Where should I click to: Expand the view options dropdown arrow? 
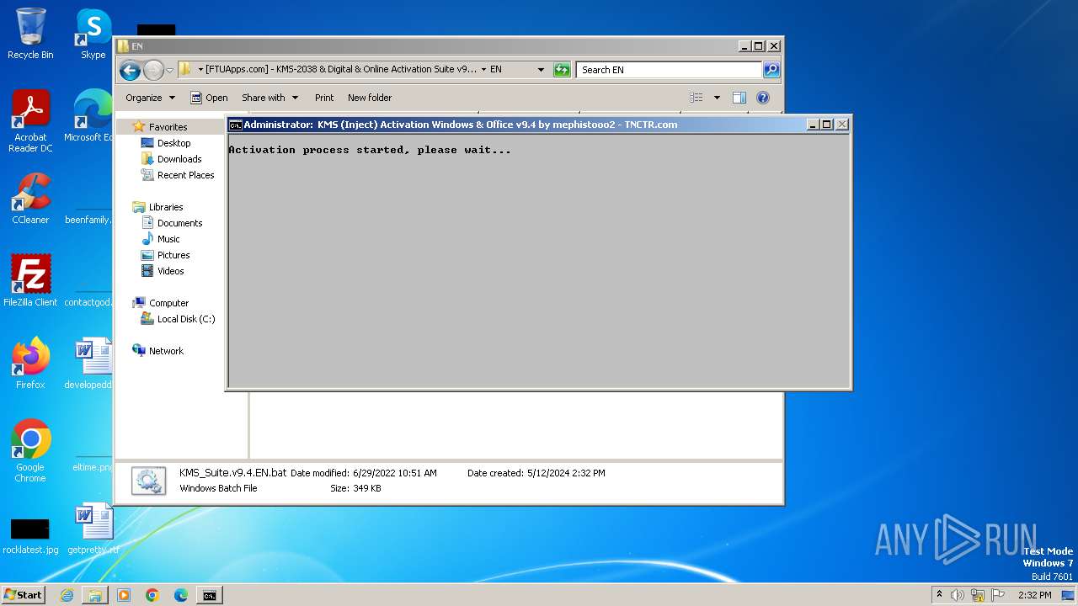pyautogui.click(x=717, y=98)
